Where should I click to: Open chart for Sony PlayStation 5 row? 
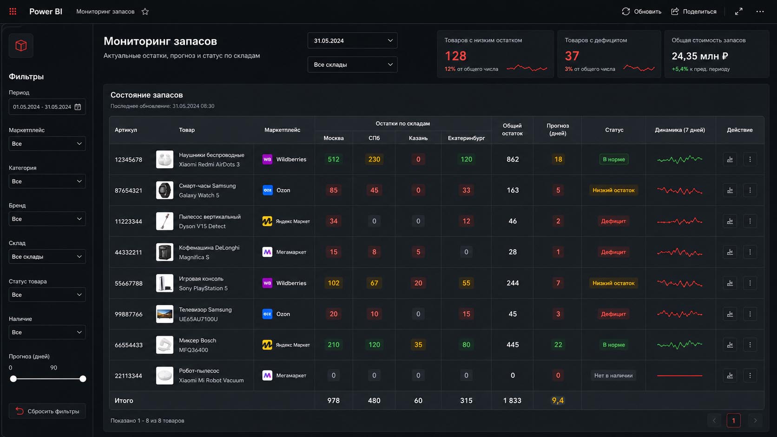point(730,283)
